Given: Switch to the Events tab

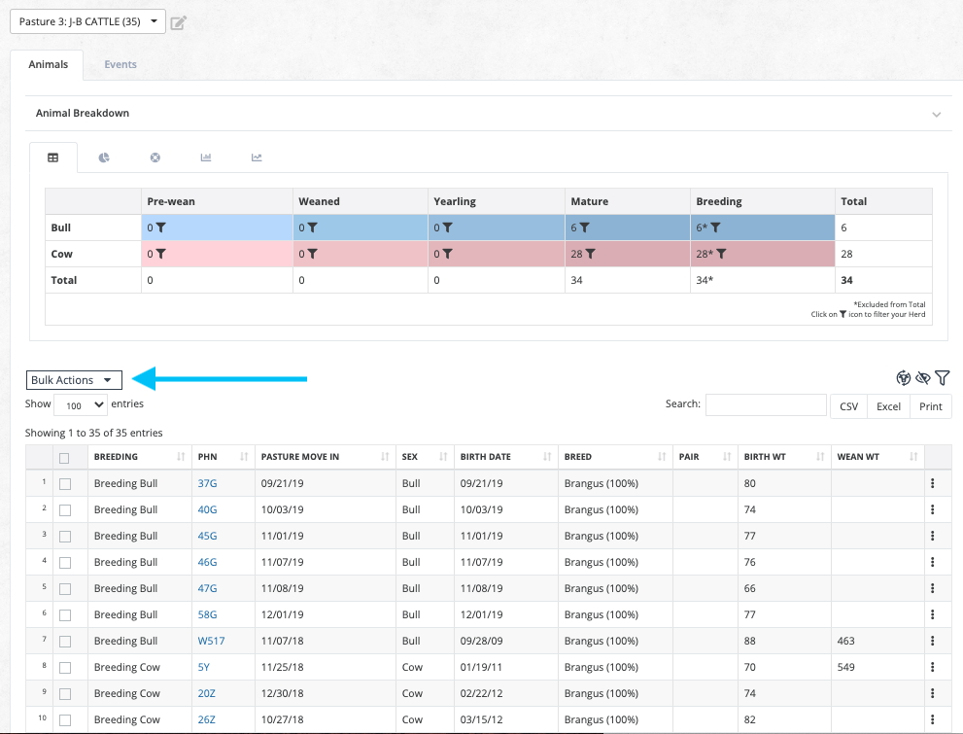Looking at the screenshot, I should (120, 64).
